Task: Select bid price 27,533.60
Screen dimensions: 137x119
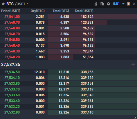Action: coord(12,95)
